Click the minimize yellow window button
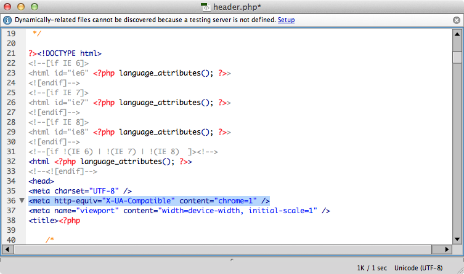Screen dimensions: 464x274 (x=21, y=7)
